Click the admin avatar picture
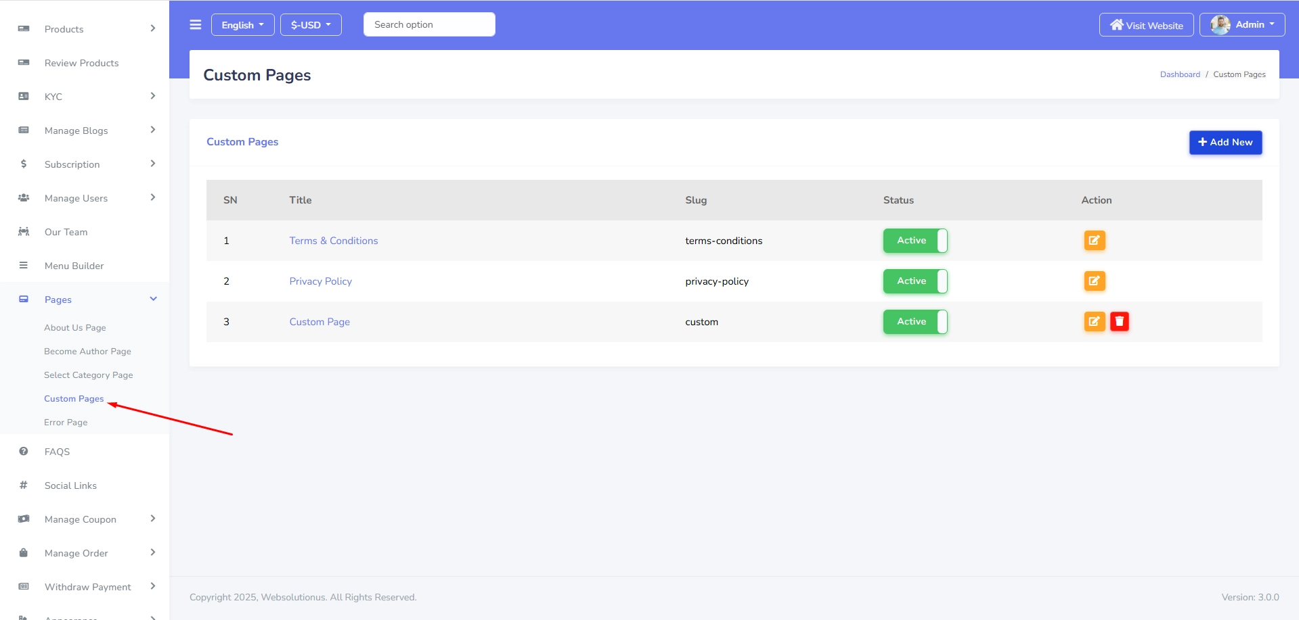 pos(1220,25)
